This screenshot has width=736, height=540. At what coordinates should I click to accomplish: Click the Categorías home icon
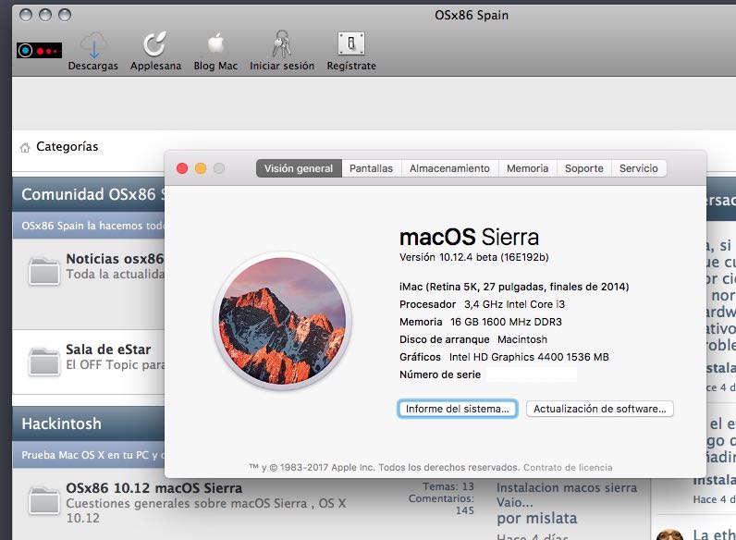tap(25, 147)
